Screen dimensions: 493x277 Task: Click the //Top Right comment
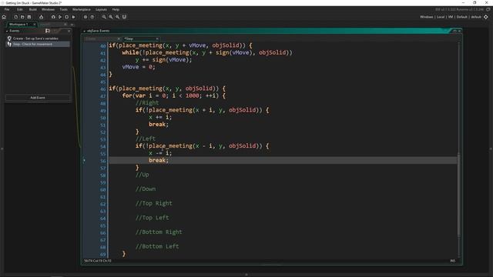(154, 203)
